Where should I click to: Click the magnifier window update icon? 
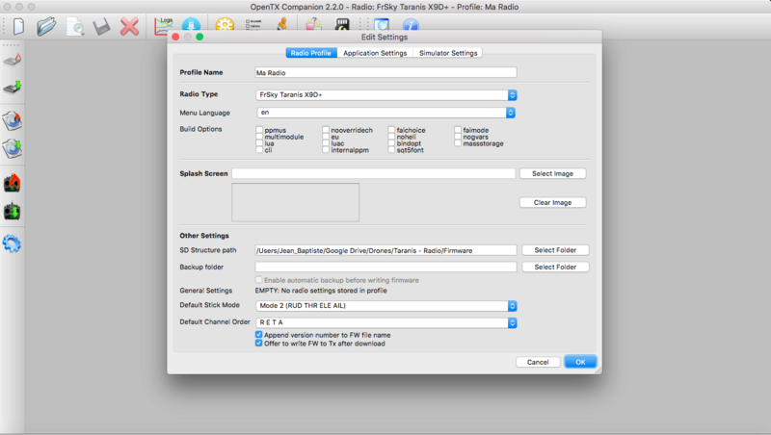click(382, 25)
